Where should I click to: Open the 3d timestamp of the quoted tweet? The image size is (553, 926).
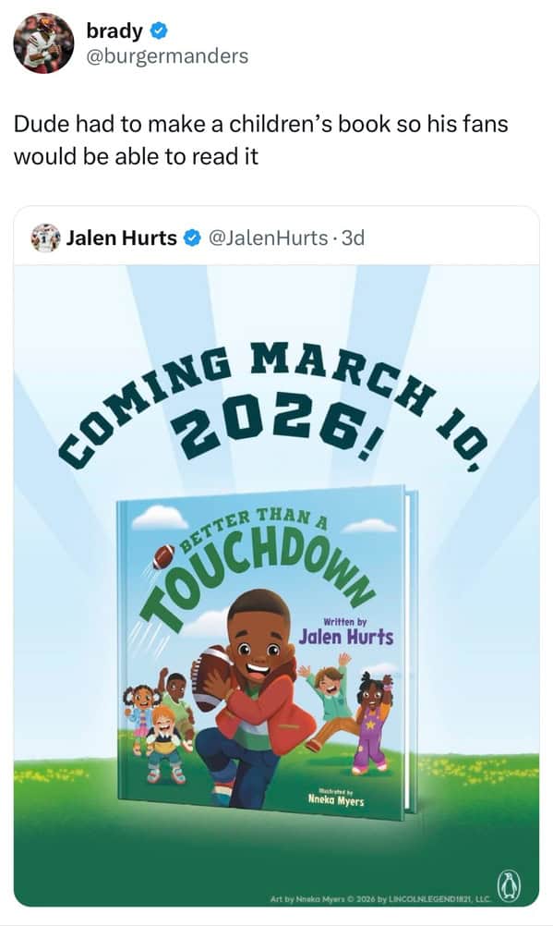pos(354,238)
